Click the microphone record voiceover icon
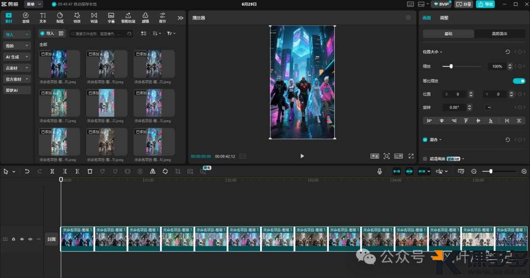This screenshot has height=278, width=530. pyautogui.click(x=379, y=171)
